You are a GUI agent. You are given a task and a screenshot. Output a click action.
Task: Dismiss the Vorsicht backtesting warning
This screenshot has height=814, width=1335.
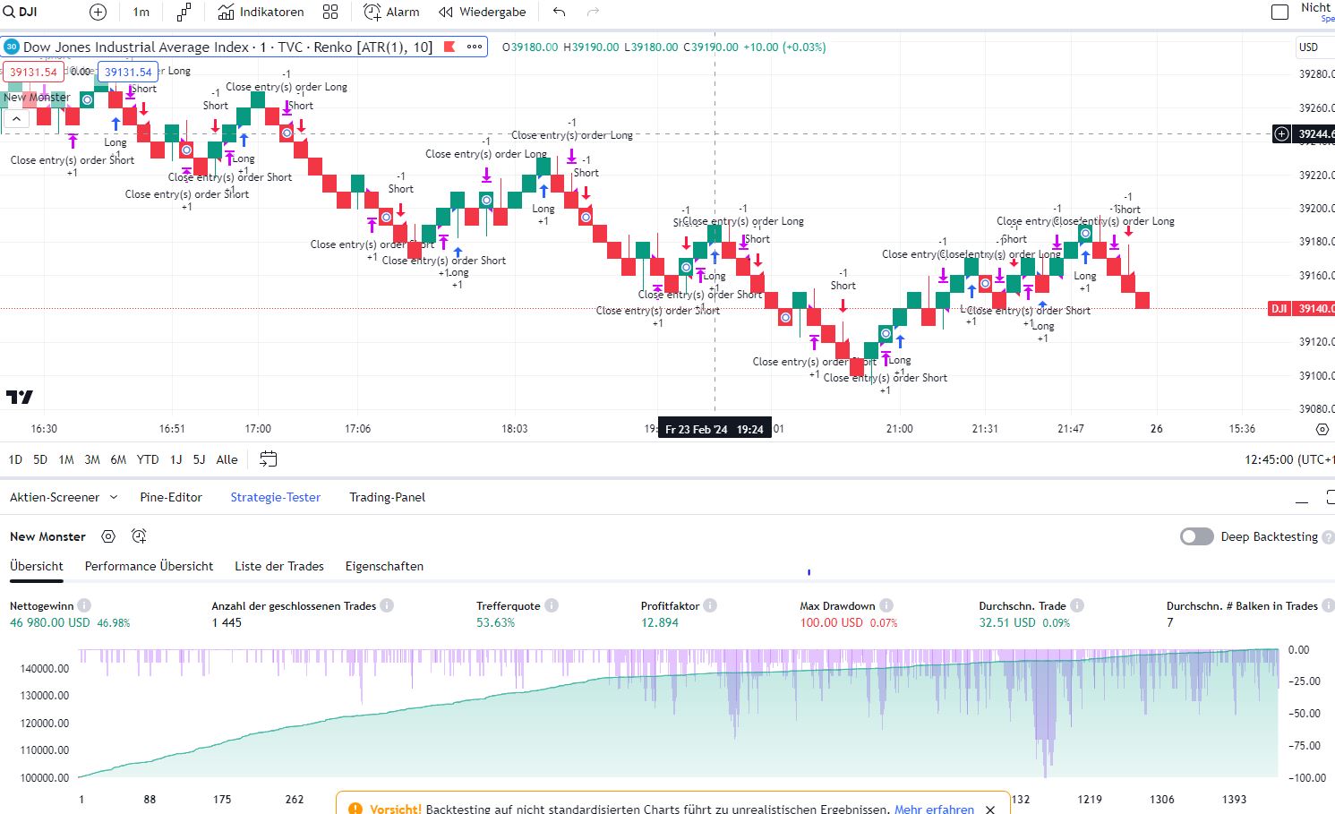(990, 809)
